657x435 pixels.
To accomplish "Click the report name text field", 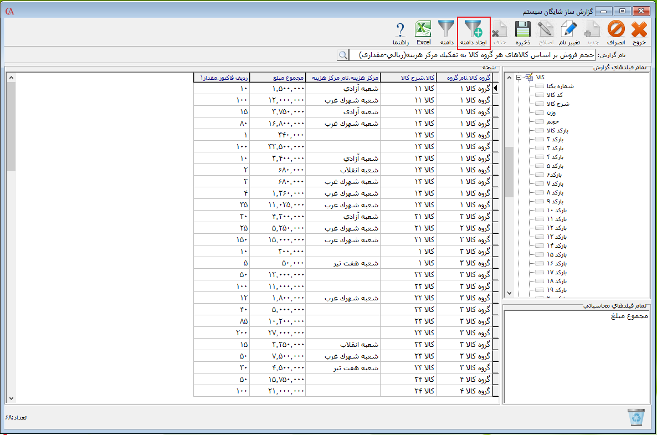I will 474,55.
